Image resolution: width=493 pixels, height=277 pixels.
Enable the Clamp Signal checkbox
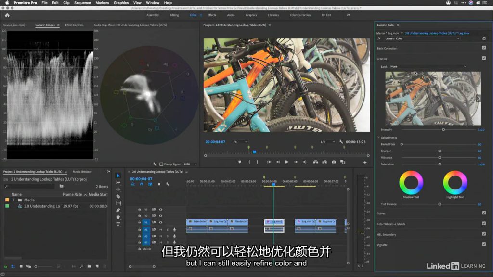click(161, 164)
